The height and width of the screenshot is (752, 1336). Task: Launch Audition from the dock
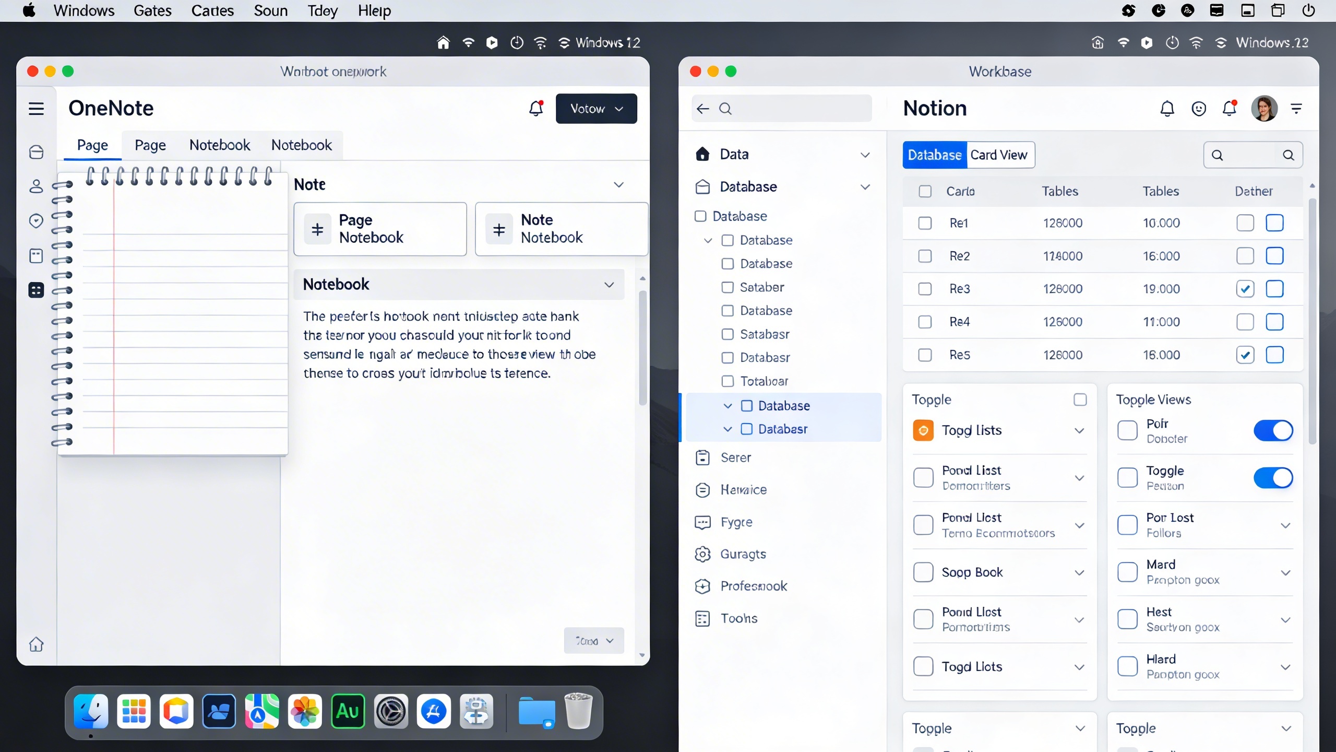(x=348, y=711)
